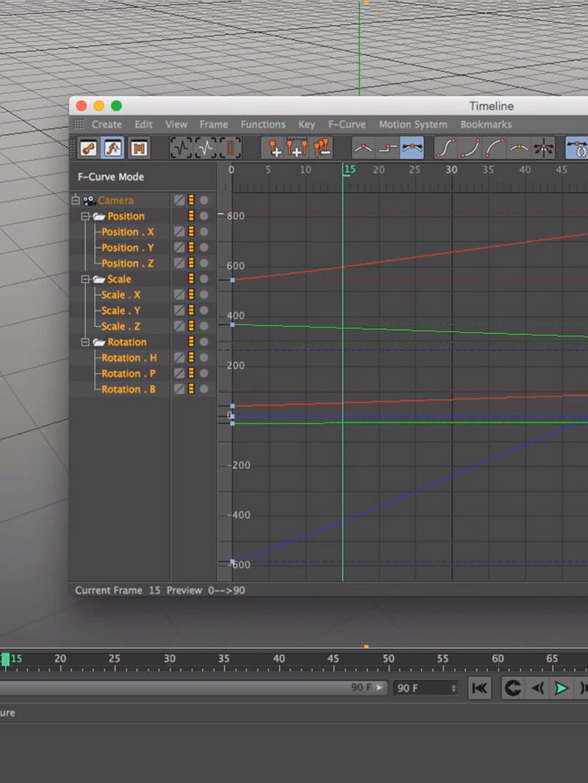Play the animation forwards

[x=562, y=688]
